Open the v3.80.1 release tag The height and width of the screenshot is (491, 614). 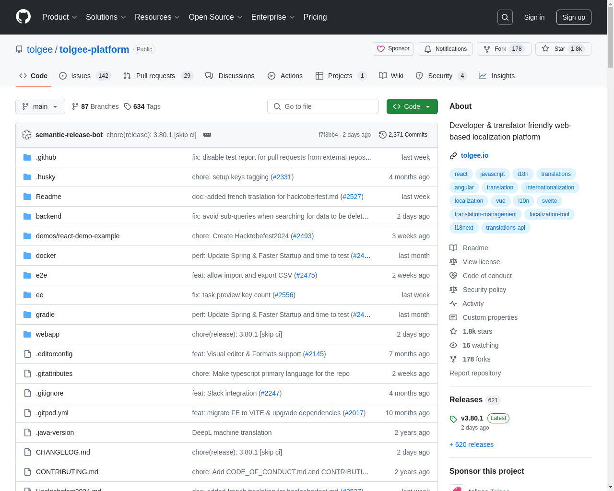(472, 418)
